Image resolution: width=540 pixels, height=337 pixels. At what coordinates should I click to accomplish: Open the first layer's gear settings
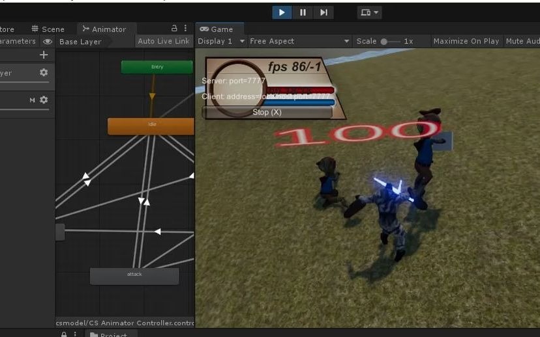click(x=44, y=73)
